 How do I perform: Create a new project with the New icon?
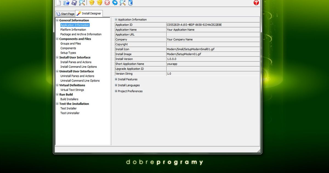[59, 3]
